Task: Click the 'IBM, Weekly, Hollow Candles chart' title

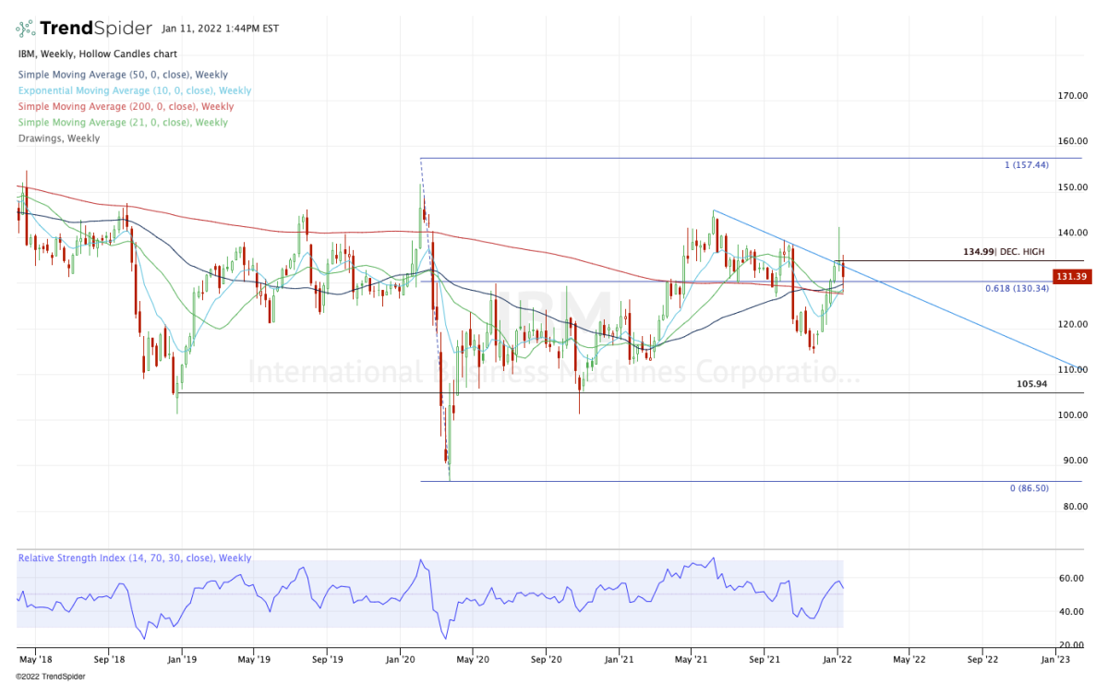Action: tap(97, 55)
